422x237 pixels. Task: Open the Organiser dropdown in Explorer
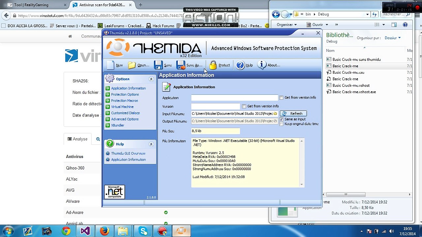tap(286, 25)
